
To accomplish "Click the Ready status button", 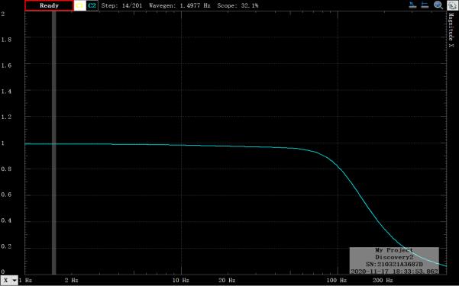I will [49, 5].
